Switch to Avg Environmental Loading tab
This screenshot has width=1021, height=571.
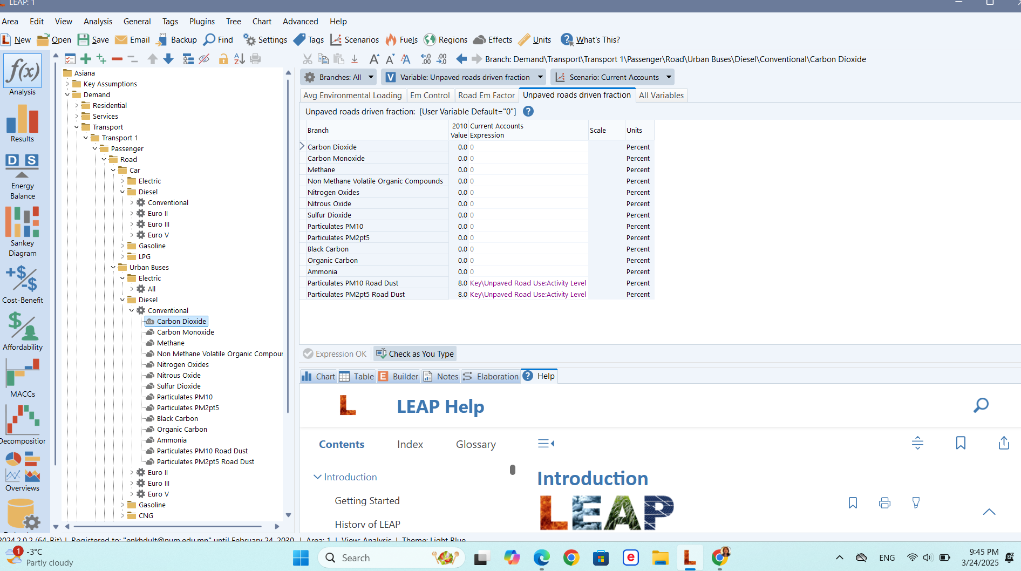pyautogui.click(x=352, y=95)
